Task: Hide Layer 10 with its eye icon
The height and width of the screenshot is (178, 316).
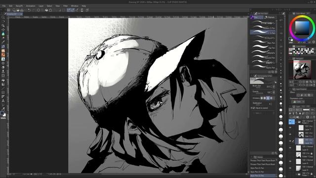Action: point(290,141)
